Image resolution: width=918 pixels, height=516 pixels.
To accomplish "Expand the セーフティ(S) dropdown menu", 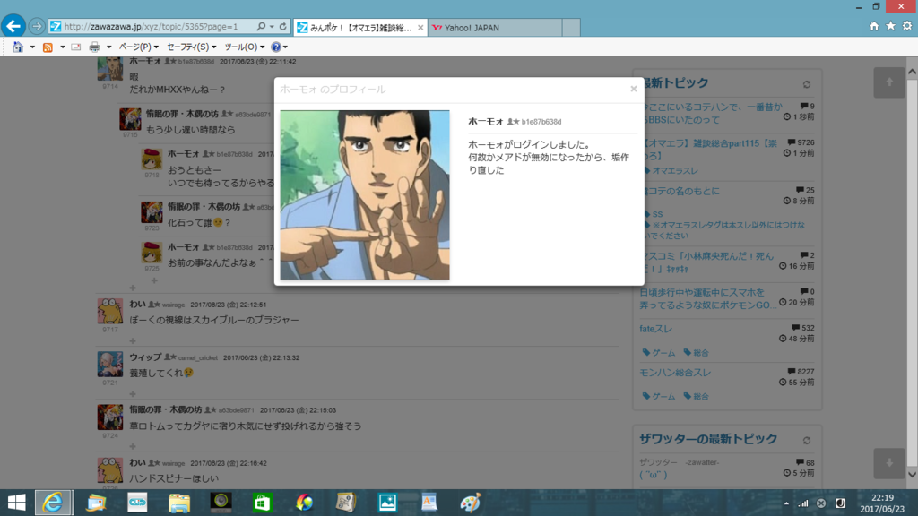I will point(191,47).
